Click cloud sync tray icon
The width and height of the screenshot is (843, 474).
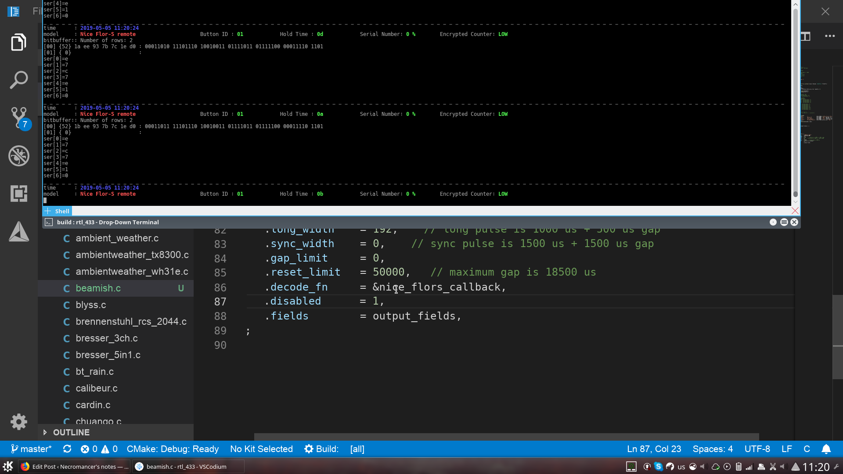[715, 467]
